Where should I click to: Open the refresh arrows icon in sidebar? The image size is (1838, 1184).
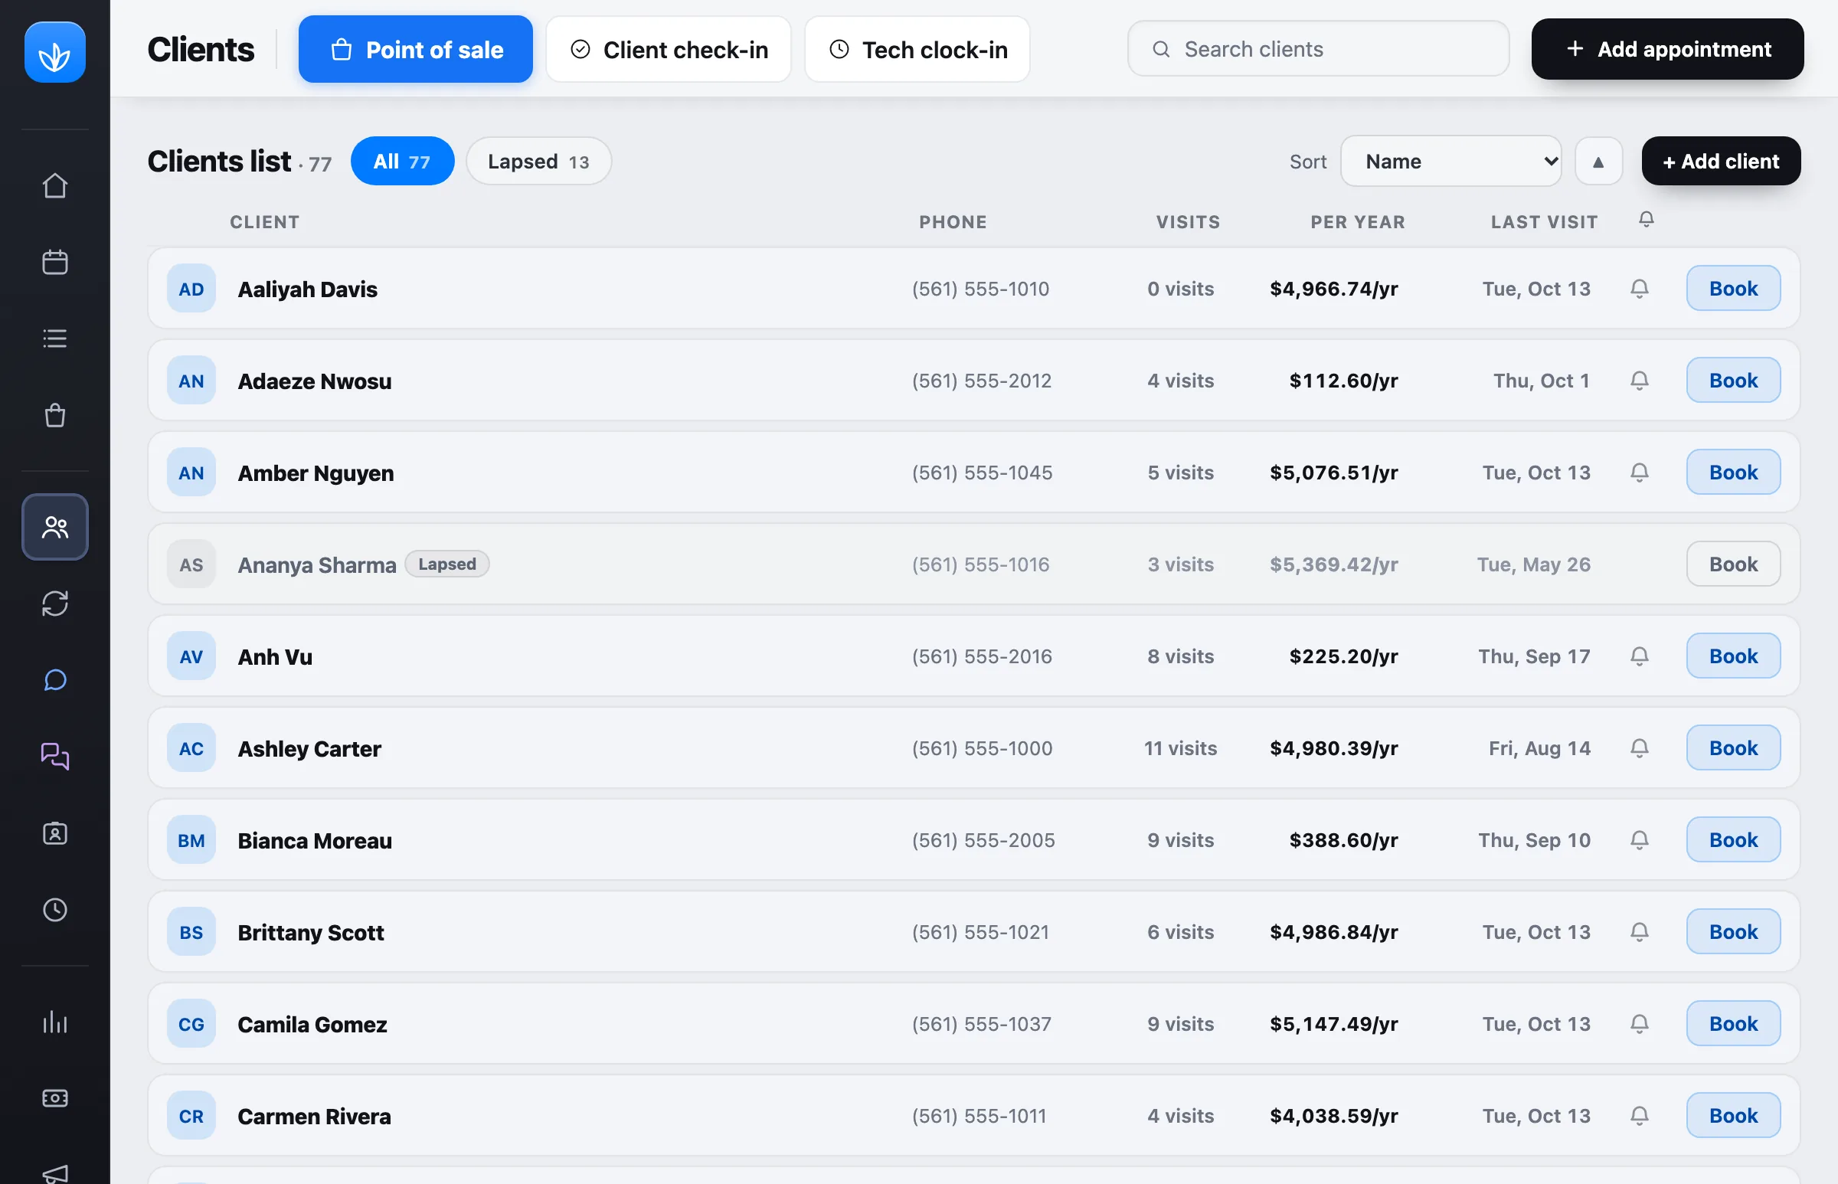pos(54,603)
